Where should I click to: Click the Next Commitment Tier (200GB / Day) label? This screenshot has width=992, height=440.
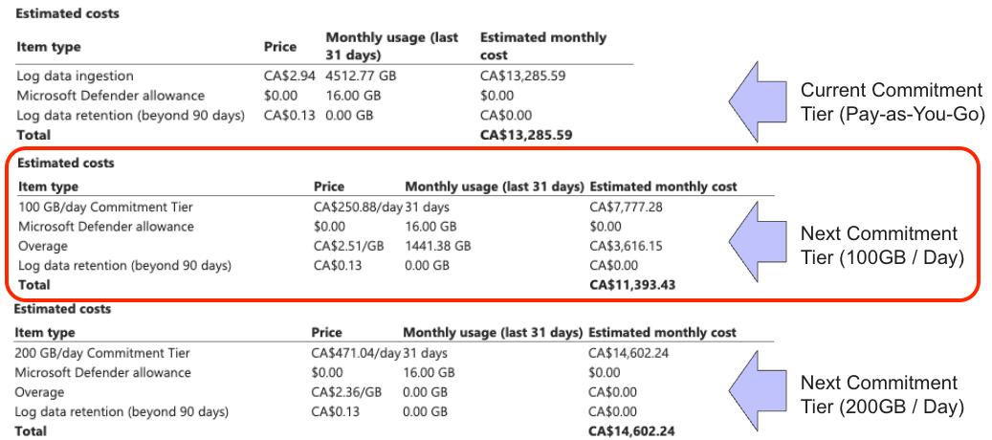click(882, 396)
